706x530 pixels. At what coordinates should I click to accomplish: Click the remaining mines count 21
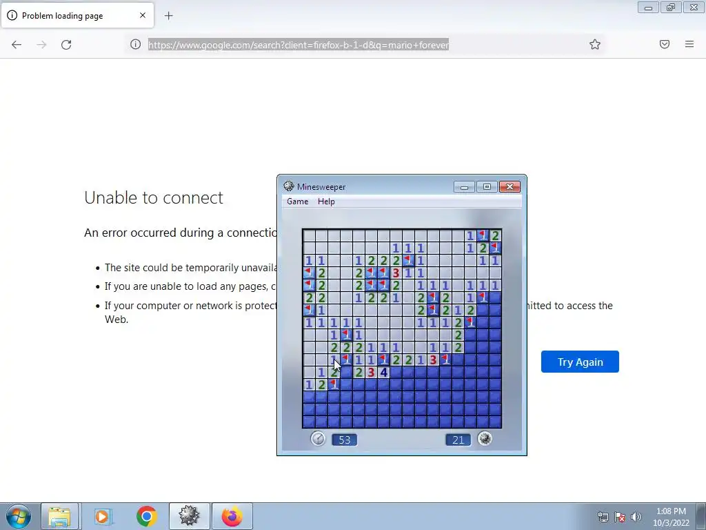(458, 440)
